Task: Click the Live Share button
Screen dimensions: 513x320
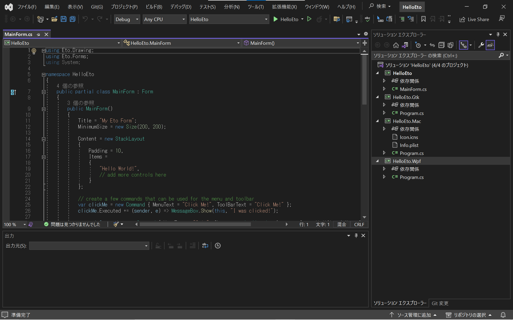Action: coord(474,19)
